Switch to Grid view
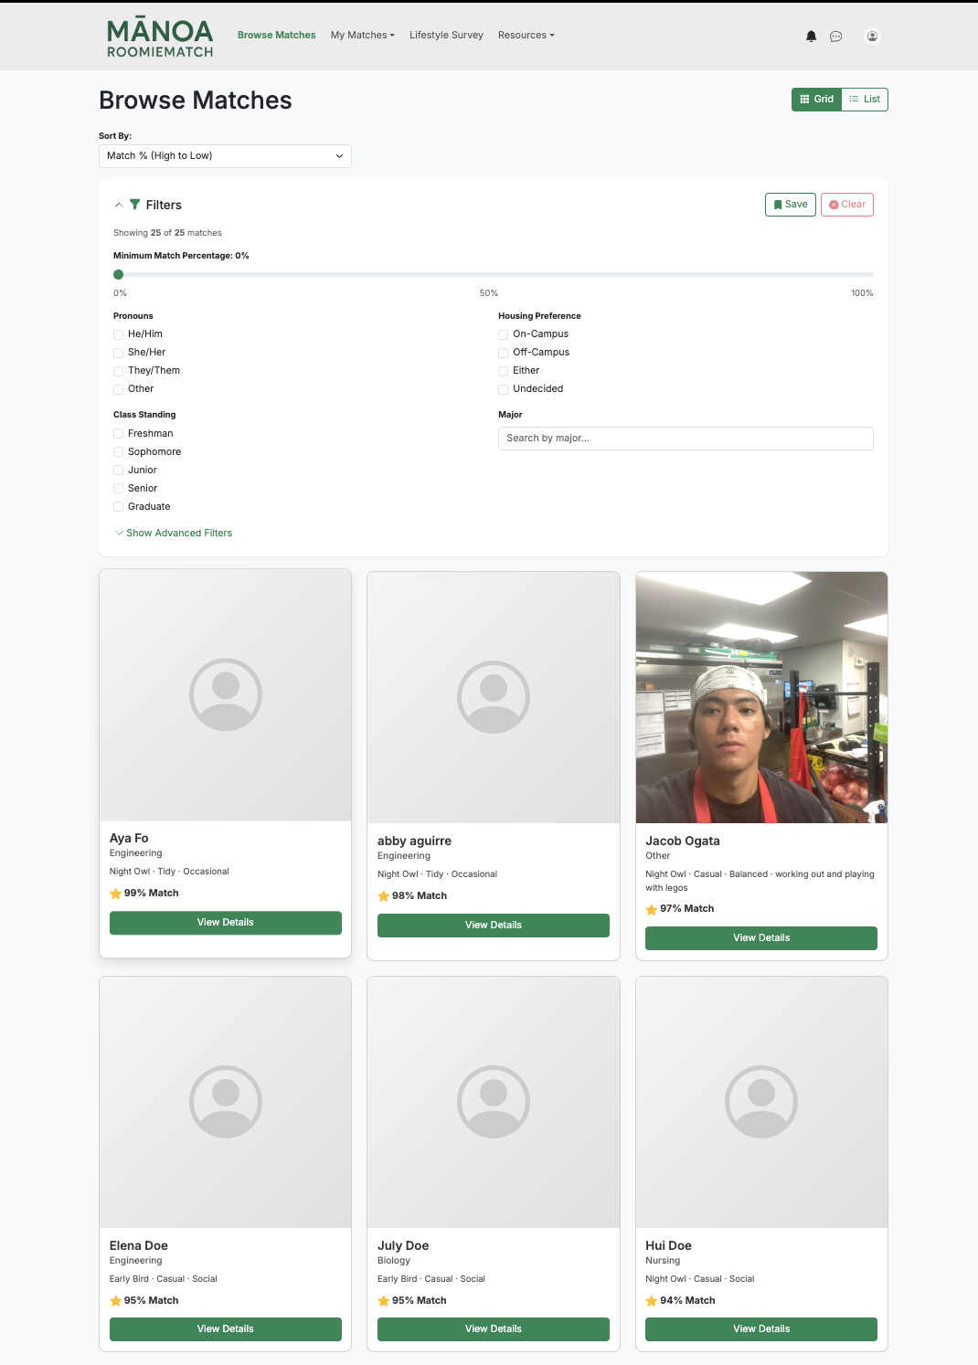 click(x=816, y=100)
